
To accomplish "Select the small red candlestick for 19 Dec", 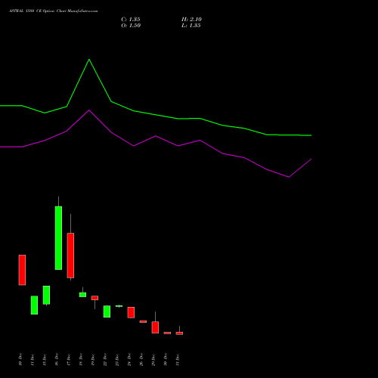I will coord(94,298).
